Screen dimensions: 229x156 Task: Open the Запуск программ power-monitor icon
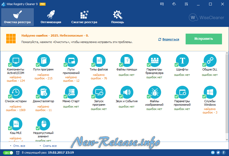[x=99, y=92]
